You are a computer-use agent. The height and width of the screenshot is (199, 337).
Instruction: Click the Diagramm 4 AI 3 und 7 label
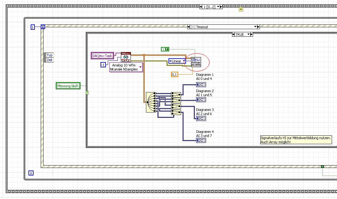[205, 134]
